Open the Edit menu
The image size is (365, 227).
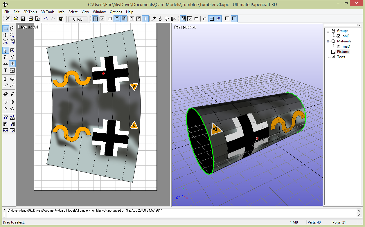pos(17,12)
